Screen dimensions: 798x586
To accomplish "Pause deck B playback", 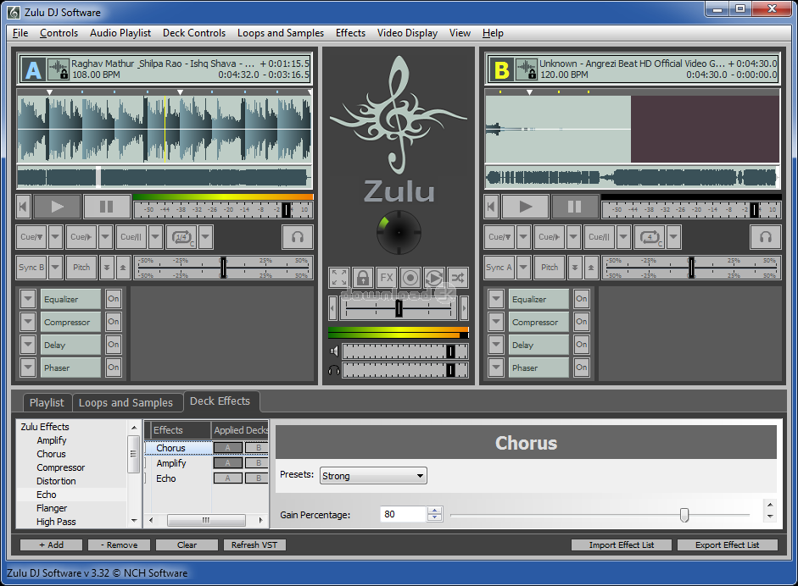I will click(x=574, y=207).
